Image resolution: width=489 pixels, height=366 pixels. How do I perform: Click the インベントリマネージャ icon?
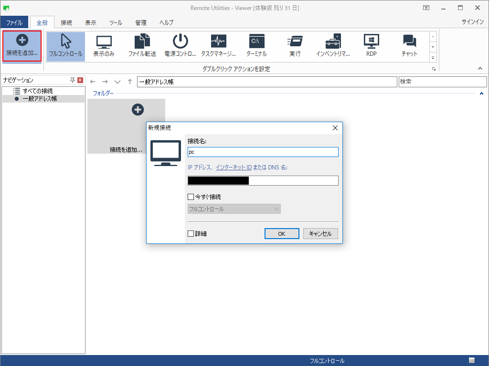[333, 45]
